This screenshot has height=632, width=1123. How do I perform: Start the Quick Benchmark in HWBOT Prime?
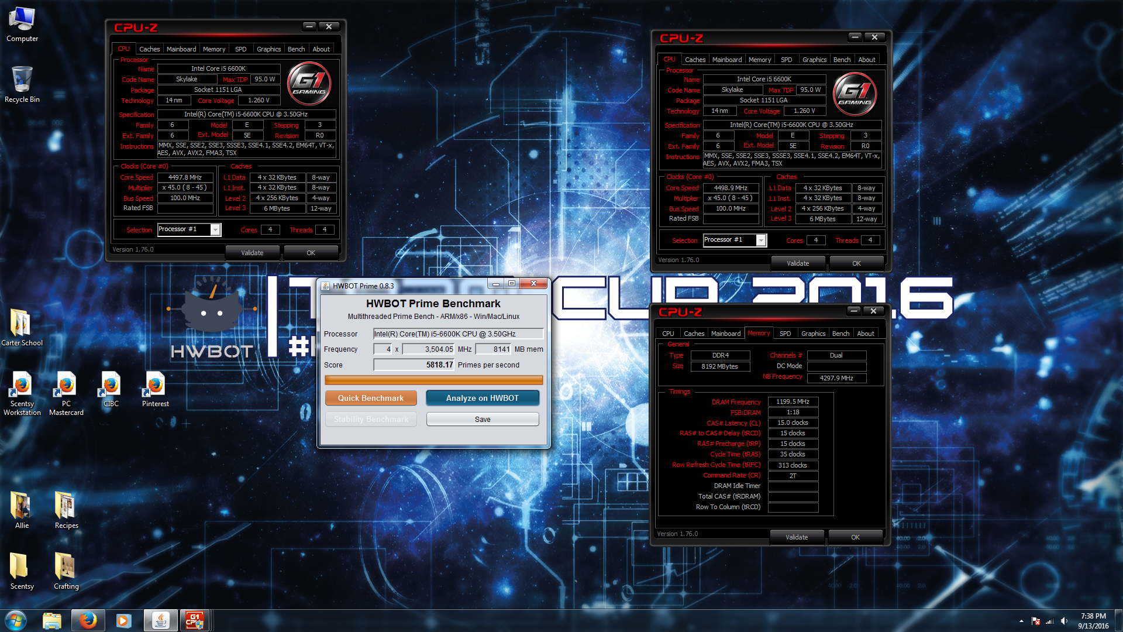click(x=371, y=398)
